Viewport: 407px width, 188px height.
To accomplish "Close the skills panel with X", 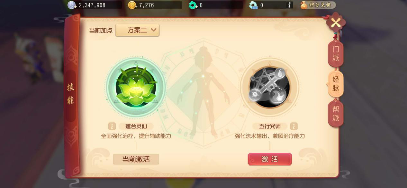I will pyautogui.click(x=336, y=23).
